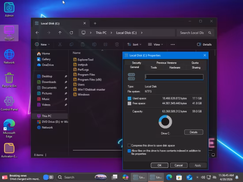Refresh the Local Disk (C:) view
Viewport: 243px width, 182px height.
point(71,33)
